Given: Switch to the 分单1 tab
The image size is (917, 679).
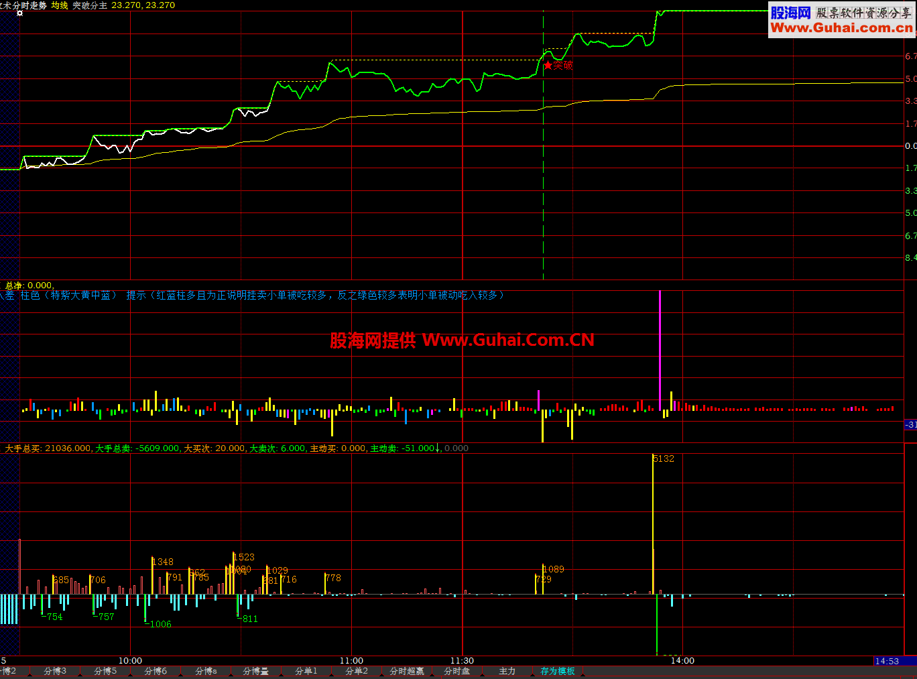Looking at the screenshot, I should tap(306, 671).
